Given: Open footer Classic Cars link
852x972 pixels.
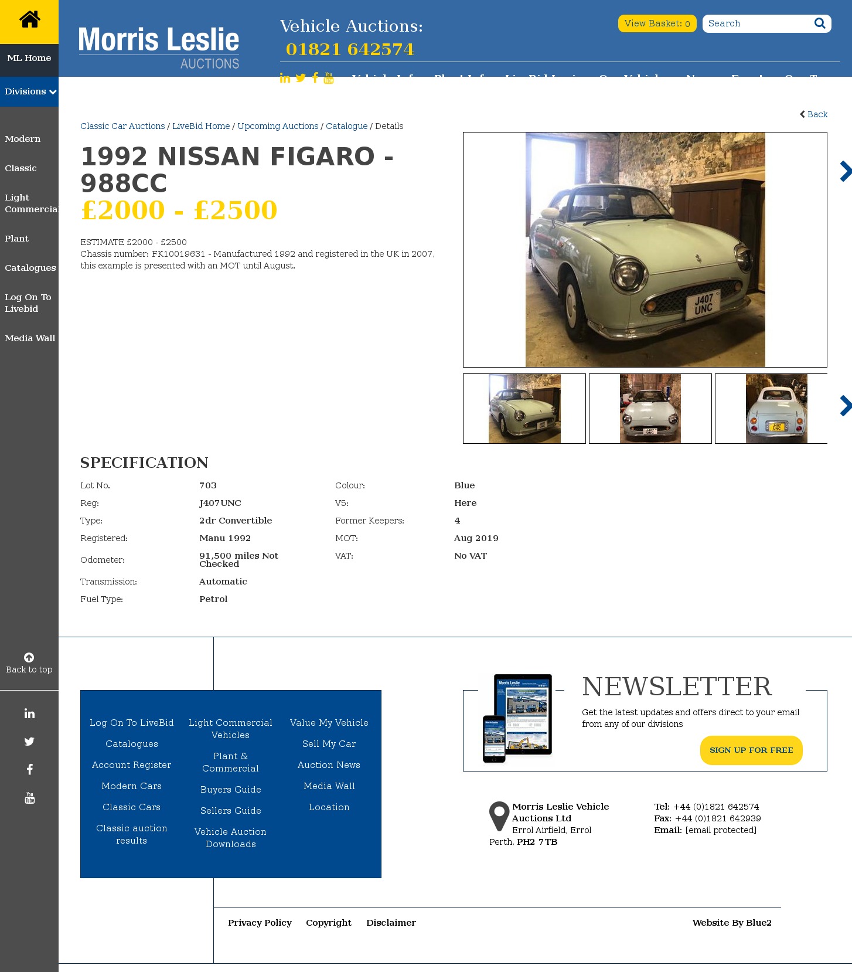Looking at the screenshot, I should coord(132,807).
